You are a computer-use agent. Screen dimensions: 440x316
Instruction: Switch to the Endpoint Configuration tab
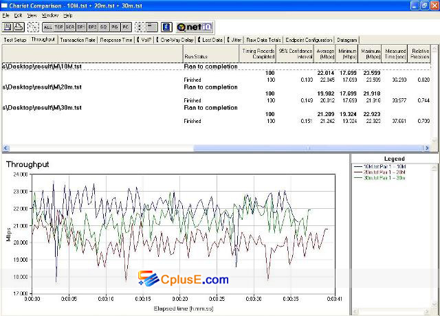point(309,40)
